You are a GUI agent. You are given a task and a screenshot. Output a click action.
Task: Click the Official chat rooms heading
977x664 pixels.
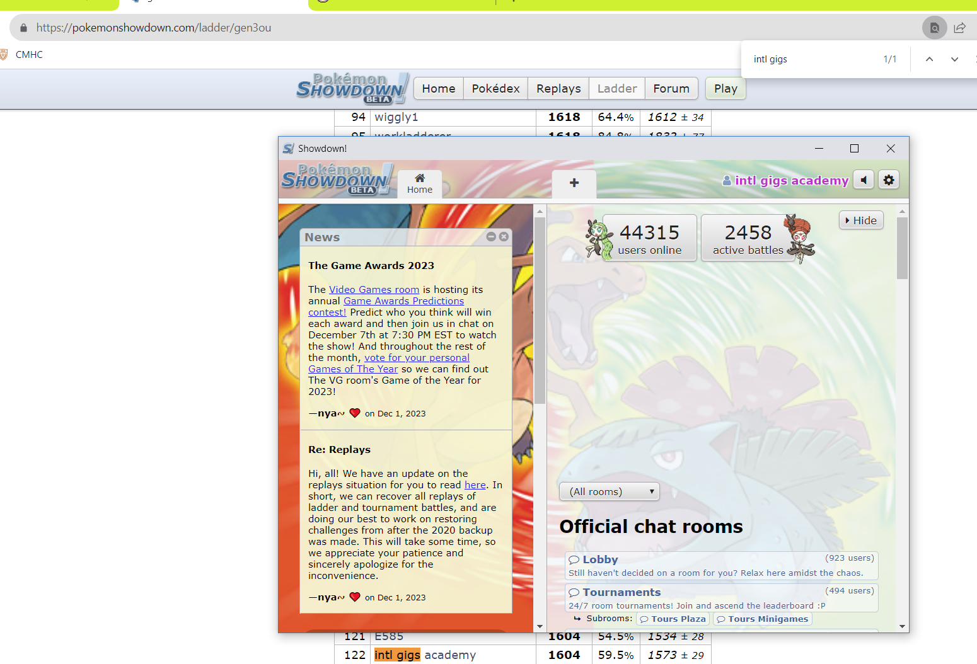(651, 527)
